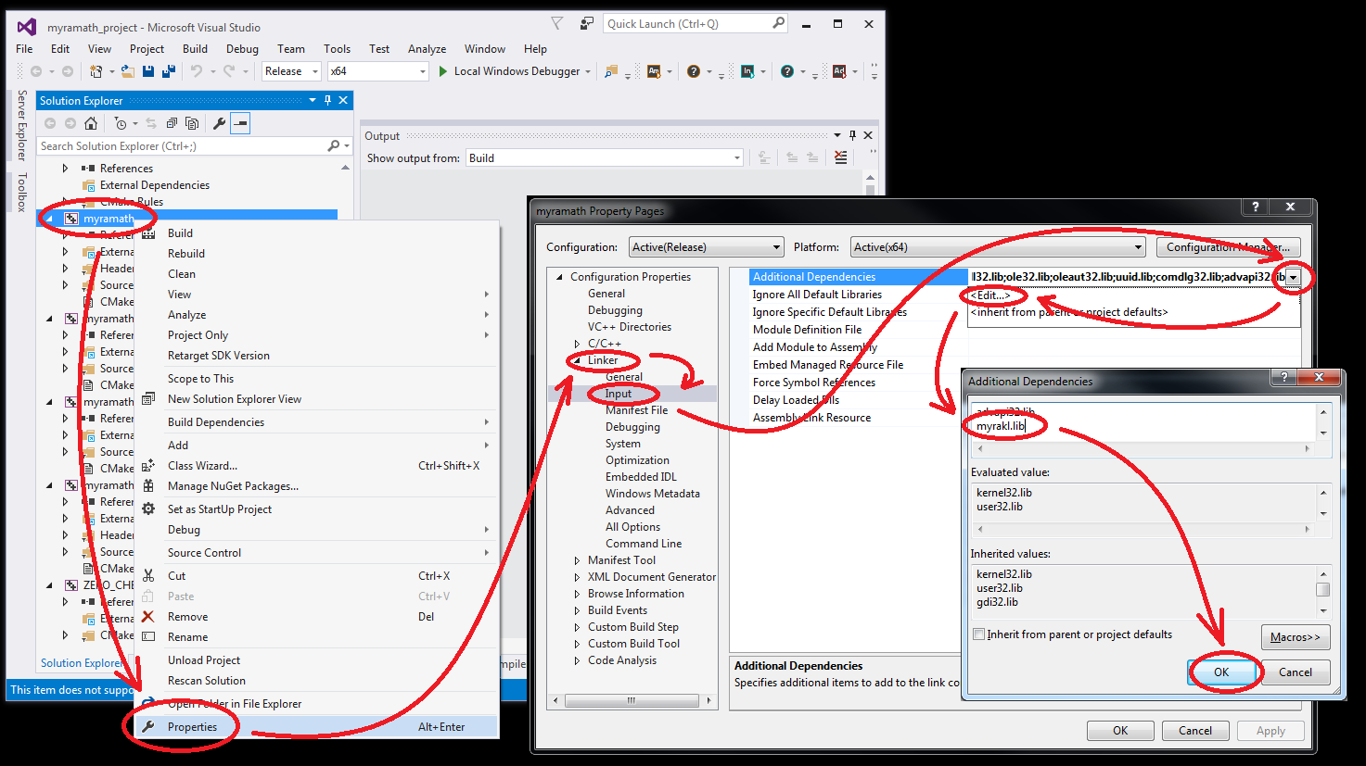Click the Home icon in Solution Explorer
The width and height of the screenshot is (1366, 766).
91,123
